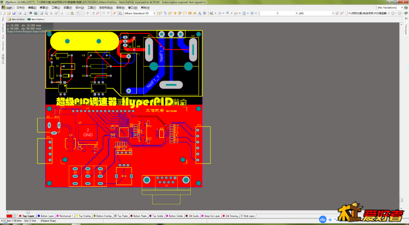The width and height of the screenshot is (409, 225).
Task: Expand the alignment tools dropdown arrow
Action: pos(224,13)
